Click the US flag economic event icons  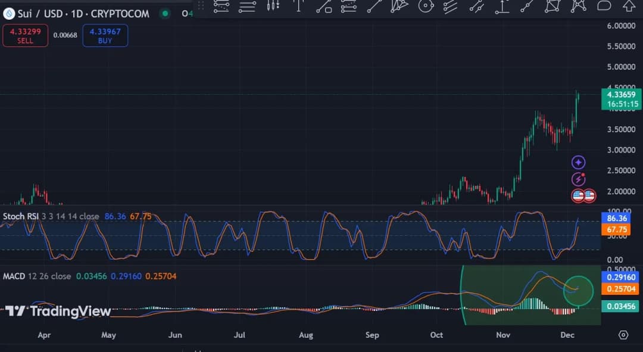[x=583, y=195]
